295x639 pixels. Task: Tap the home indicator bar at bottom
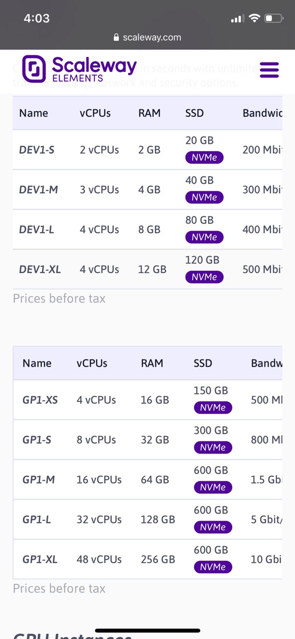[148, 631]
